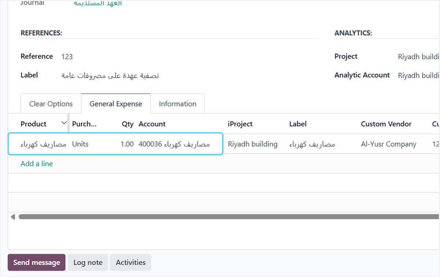
Task: Click the Log note button
Action: (x=88, y=262)
